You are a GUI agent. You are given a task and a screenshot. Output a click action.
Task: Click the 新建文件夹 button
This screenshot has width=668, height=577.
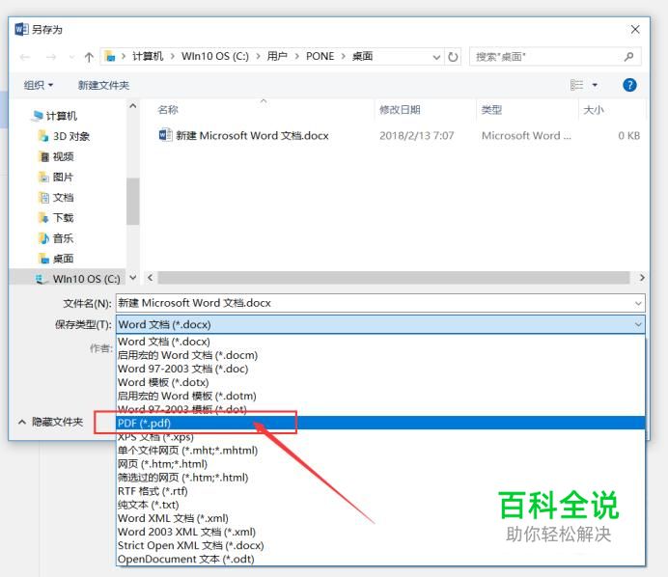(x=103, y=85)
